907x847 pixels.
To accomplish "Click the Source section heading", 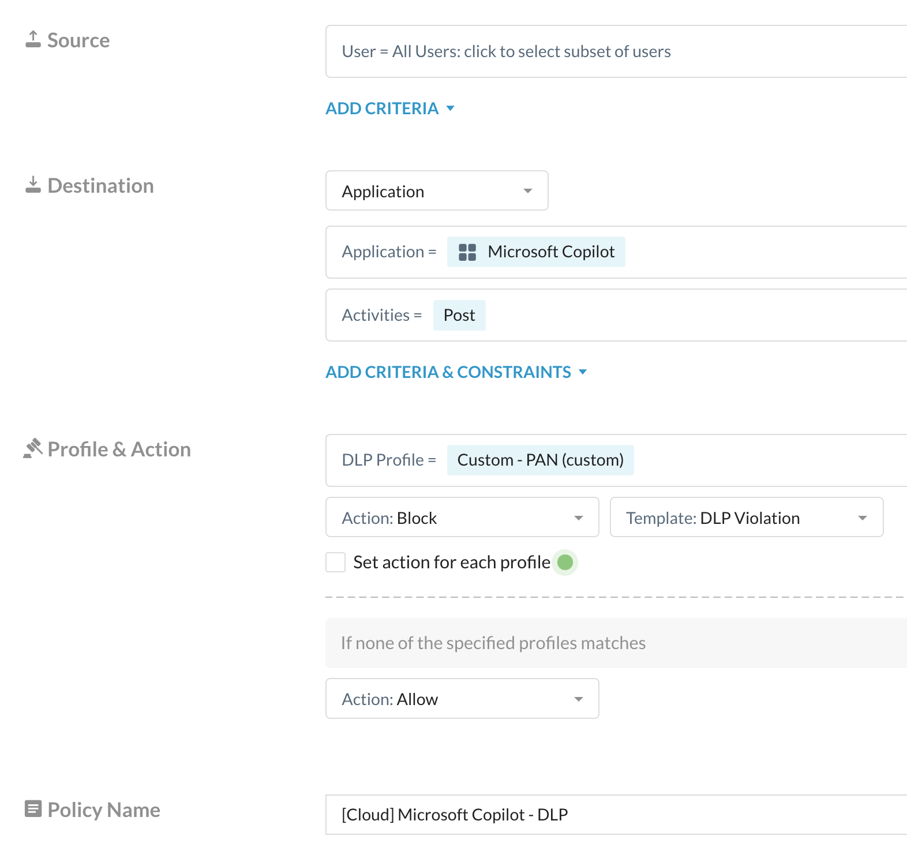I will pos(78,40).
